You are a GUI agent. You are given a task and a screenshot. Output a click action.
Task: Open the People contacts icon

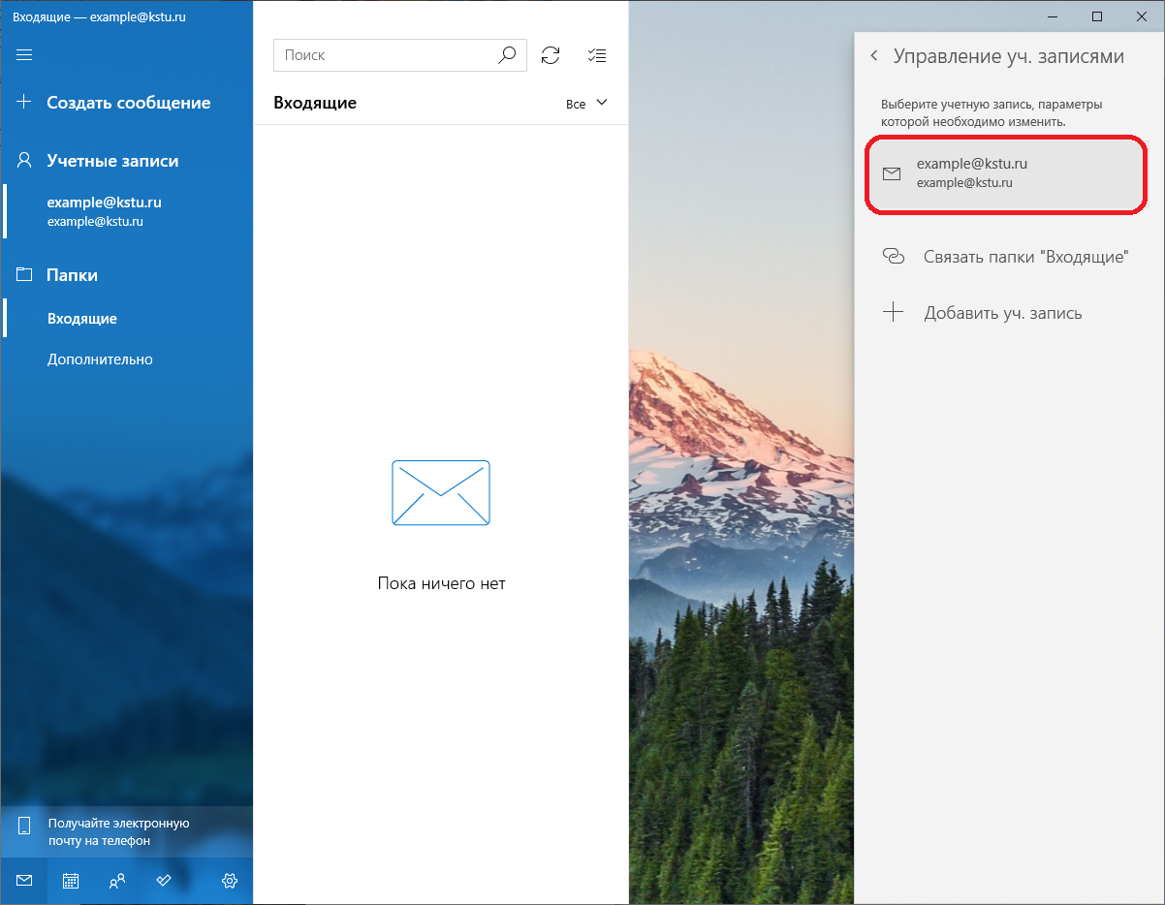click(117, 881)
